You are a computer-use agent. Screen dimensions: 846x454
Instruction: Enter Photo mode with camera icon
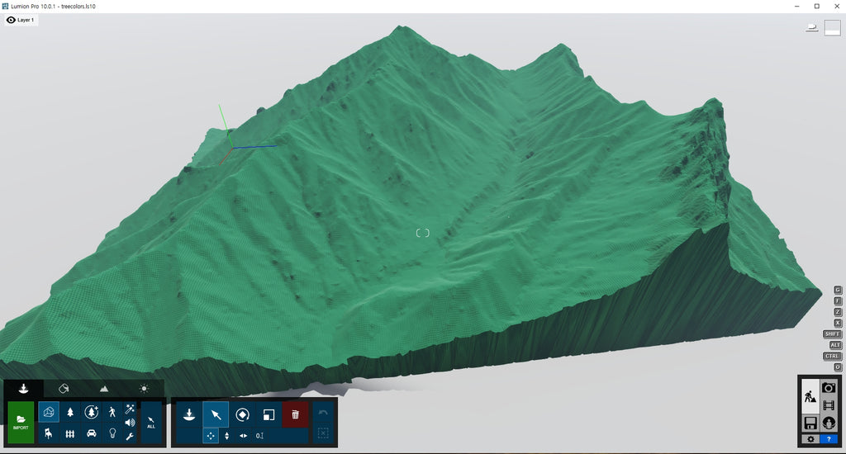click(x=829, y=388)
